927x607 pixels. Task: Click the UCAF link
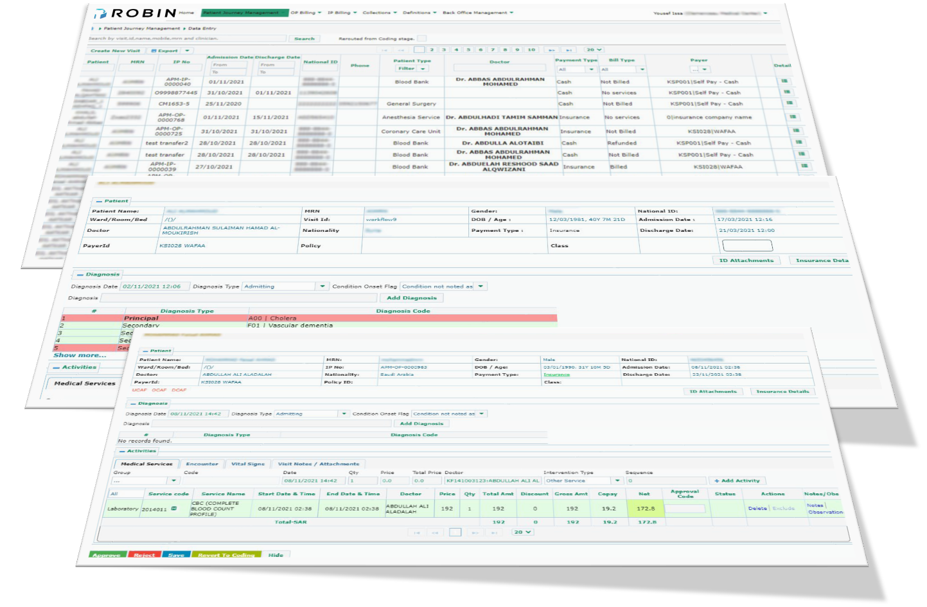139,390
